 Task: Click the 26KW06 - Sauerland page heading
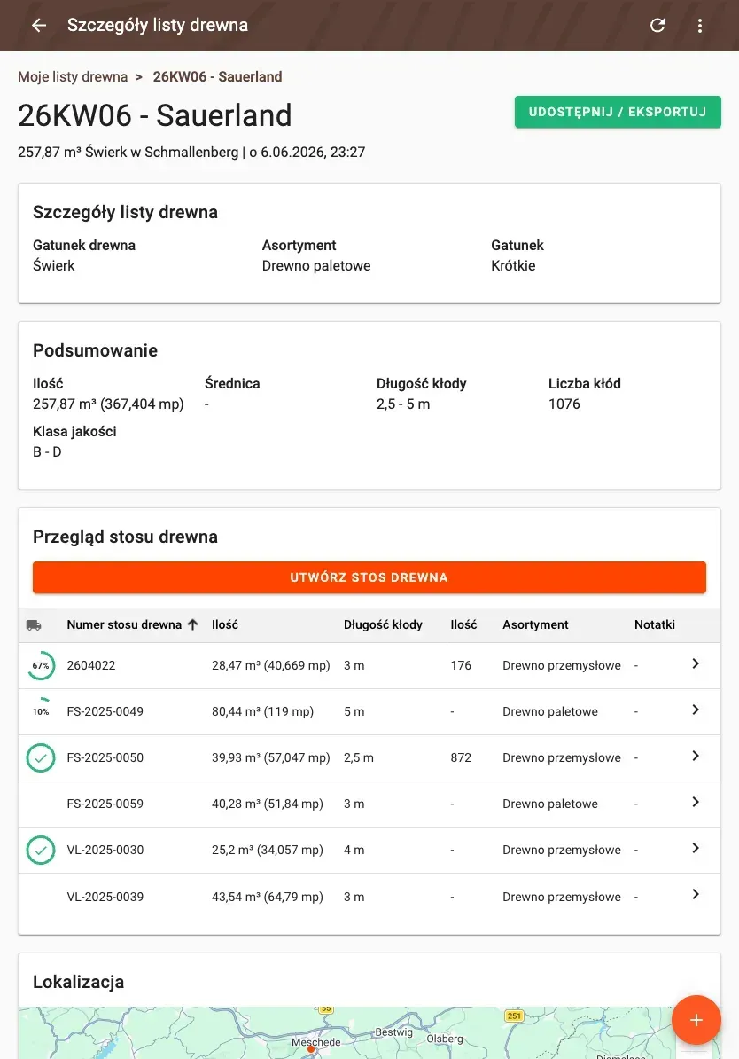tap(154, 115)
